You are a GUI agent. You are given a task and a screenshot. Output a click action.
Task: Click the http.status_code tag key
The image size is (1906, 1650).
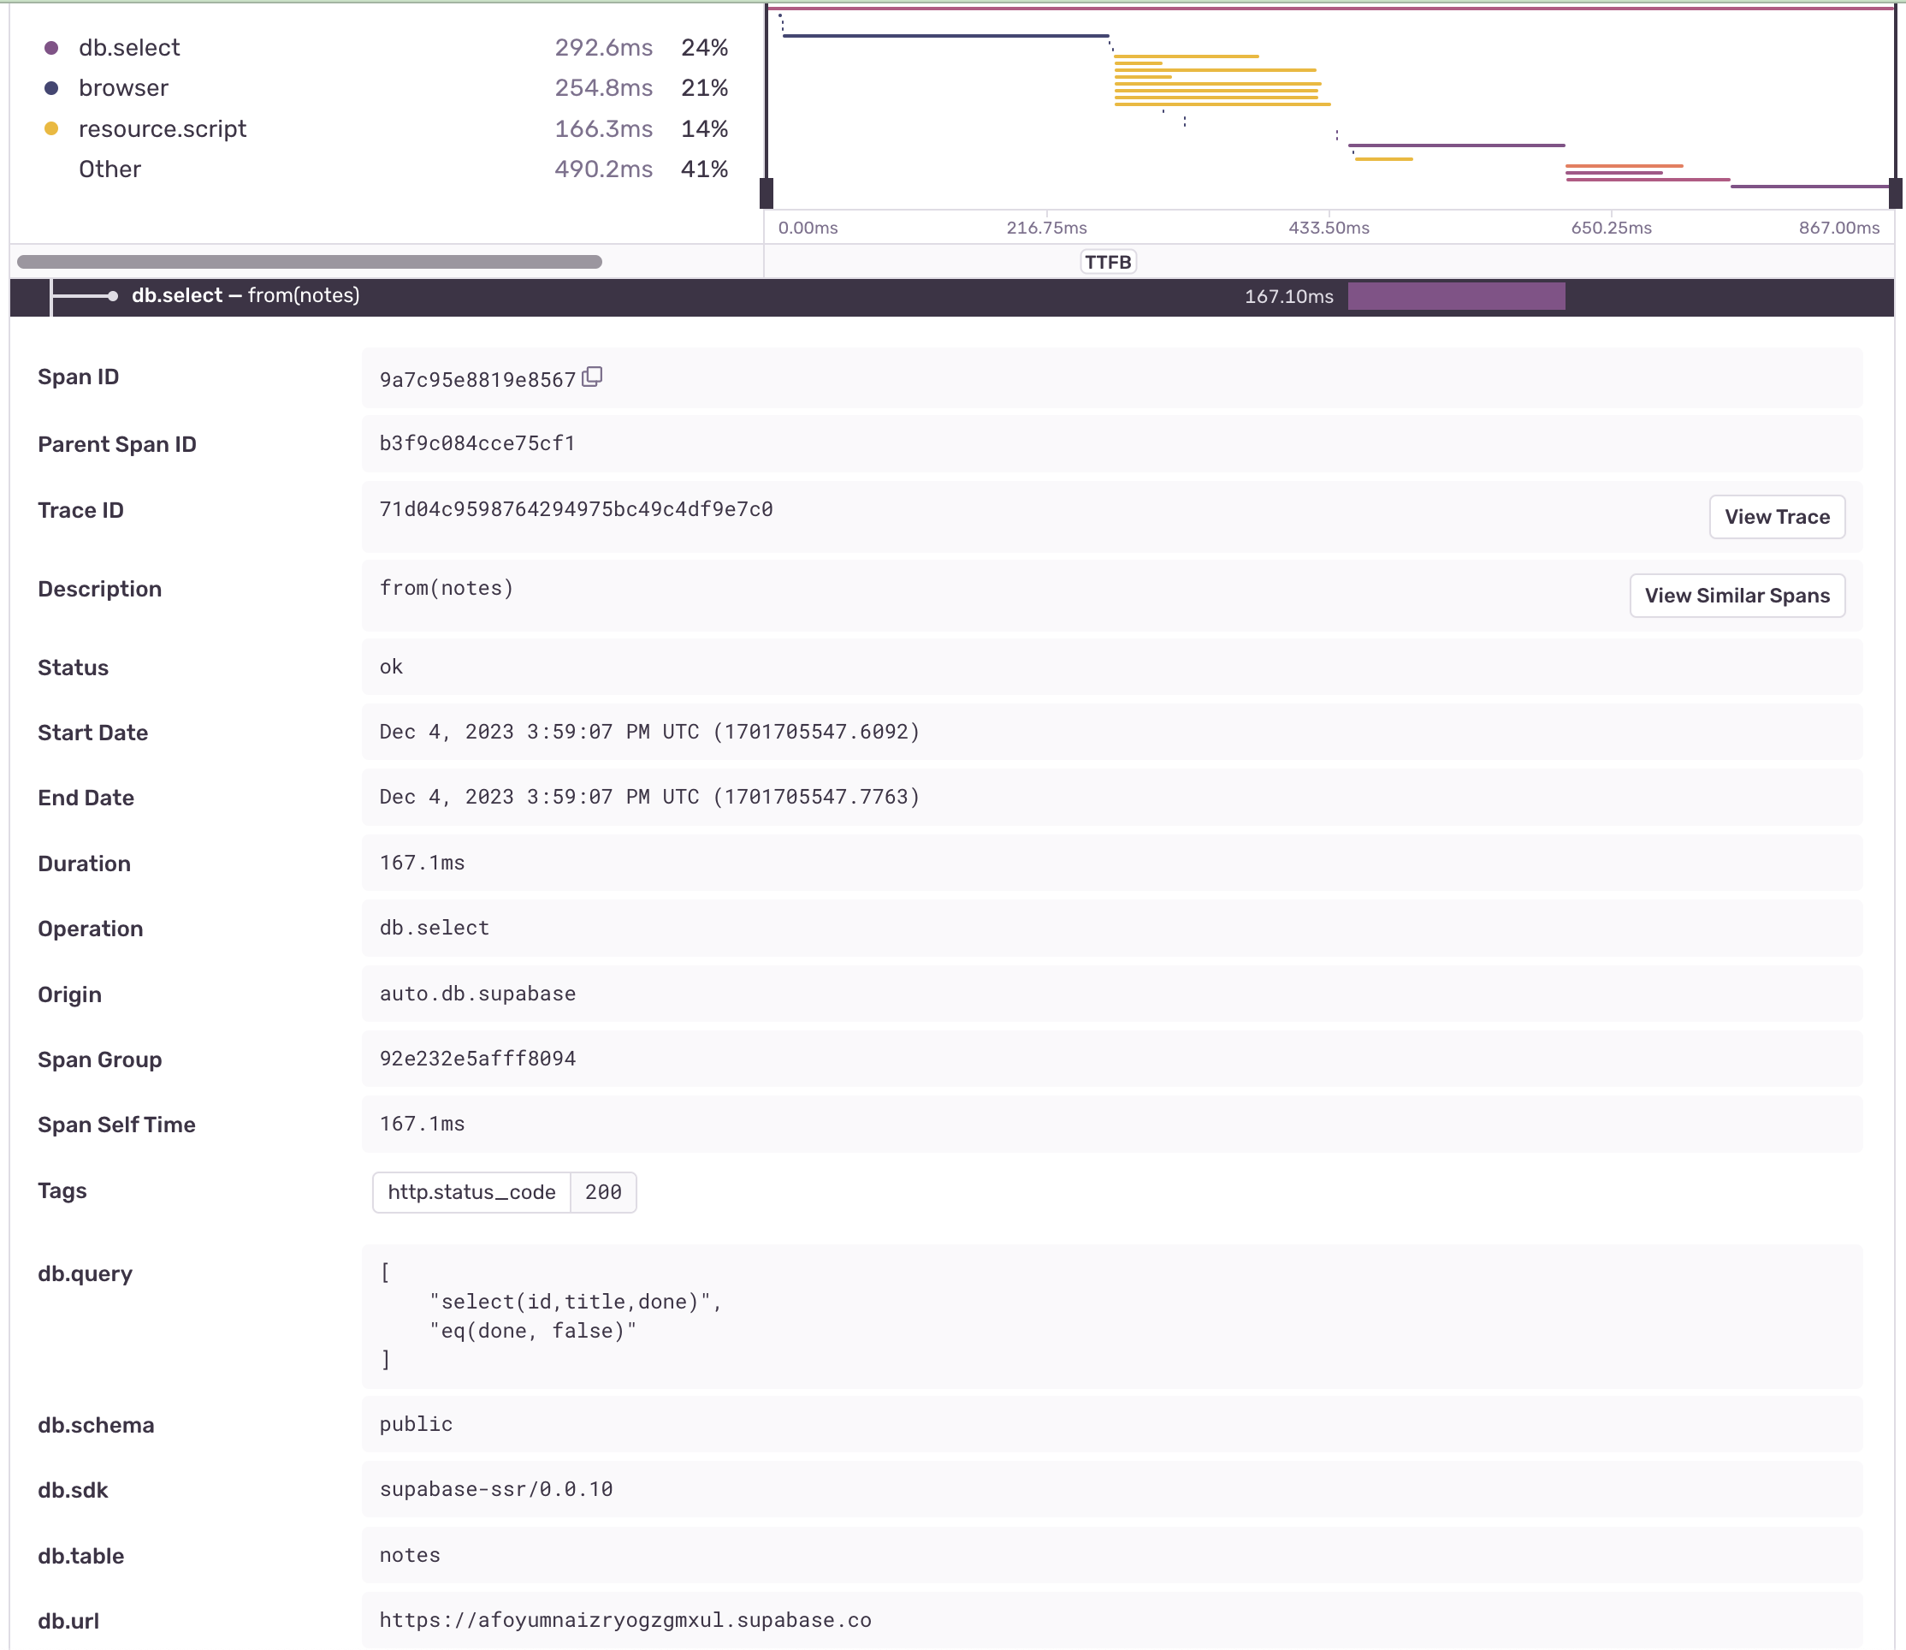point(471,1192)
